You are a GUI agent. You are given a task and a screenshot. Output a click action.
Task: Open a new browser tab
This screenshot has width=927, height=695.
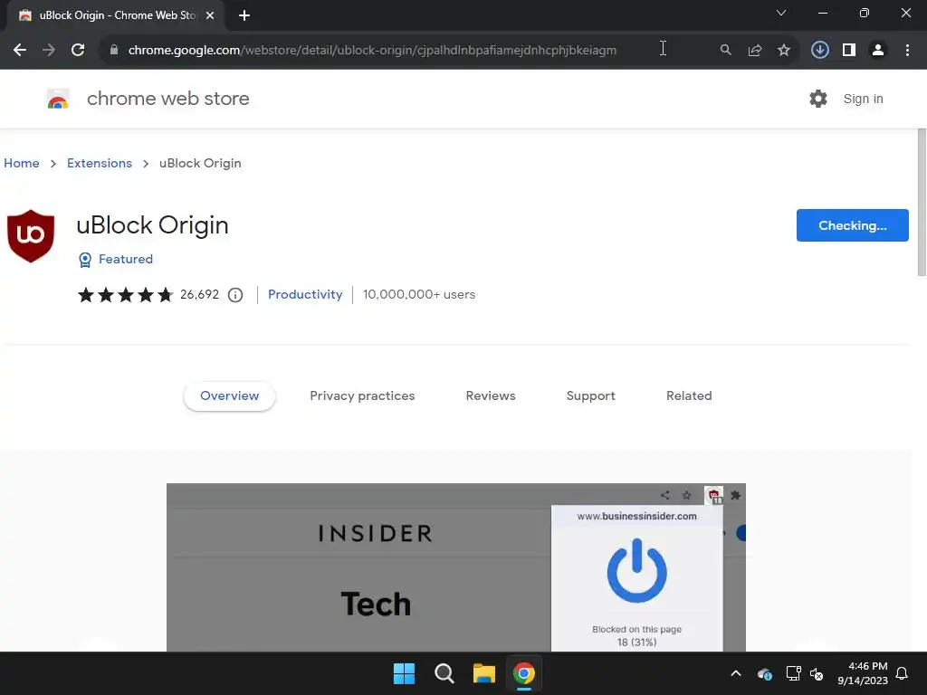pos(244,15)
